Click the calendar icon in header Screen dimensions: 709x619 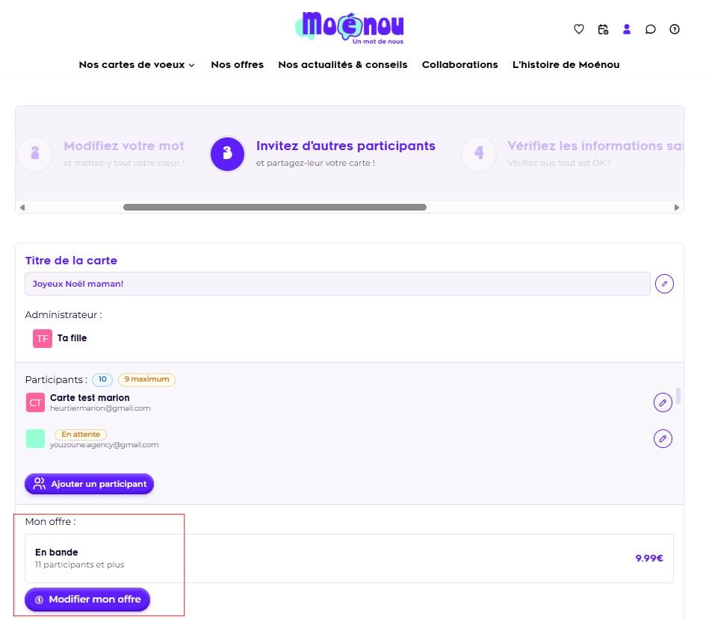tap(603, 29)
